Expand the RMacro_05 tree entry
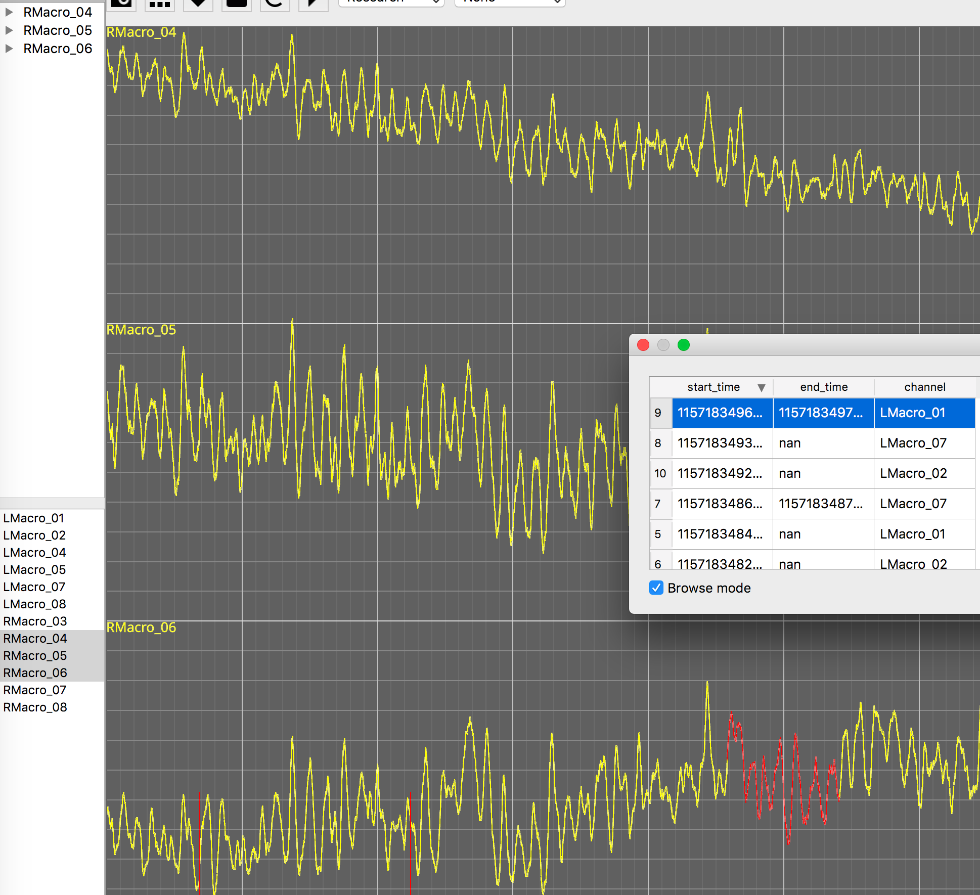 pos(10,30)
